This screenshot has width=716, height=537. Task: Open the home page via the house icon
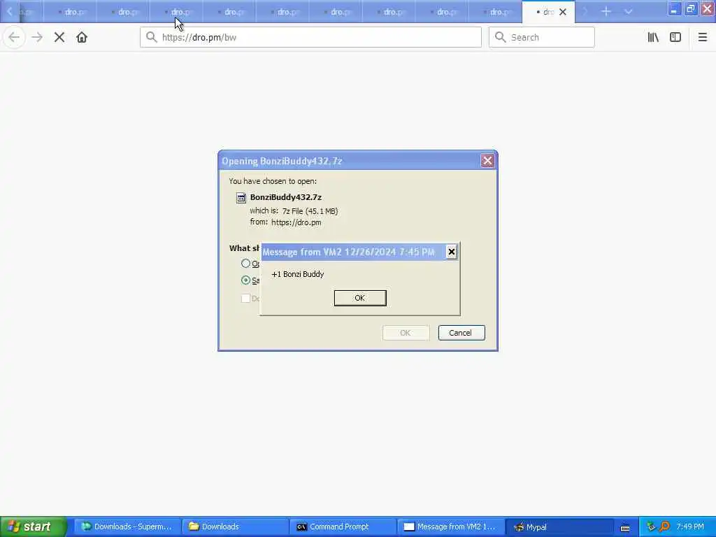[x=82, y=38]
